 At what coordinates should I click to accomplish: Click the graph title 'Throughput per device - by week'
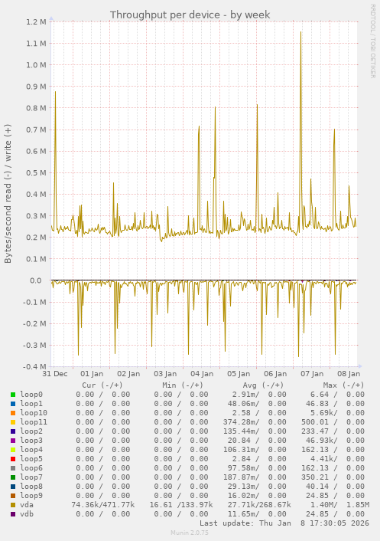pyautogui.click(x=190, y=15)
